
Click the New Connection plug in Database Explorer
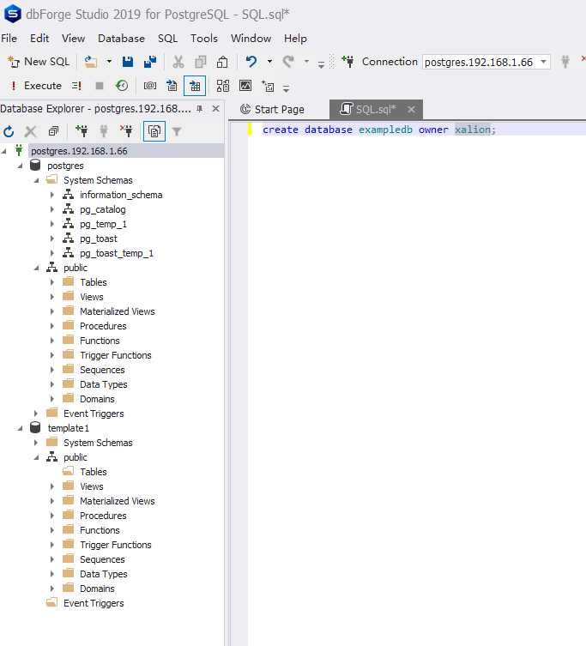pos(82,131)
